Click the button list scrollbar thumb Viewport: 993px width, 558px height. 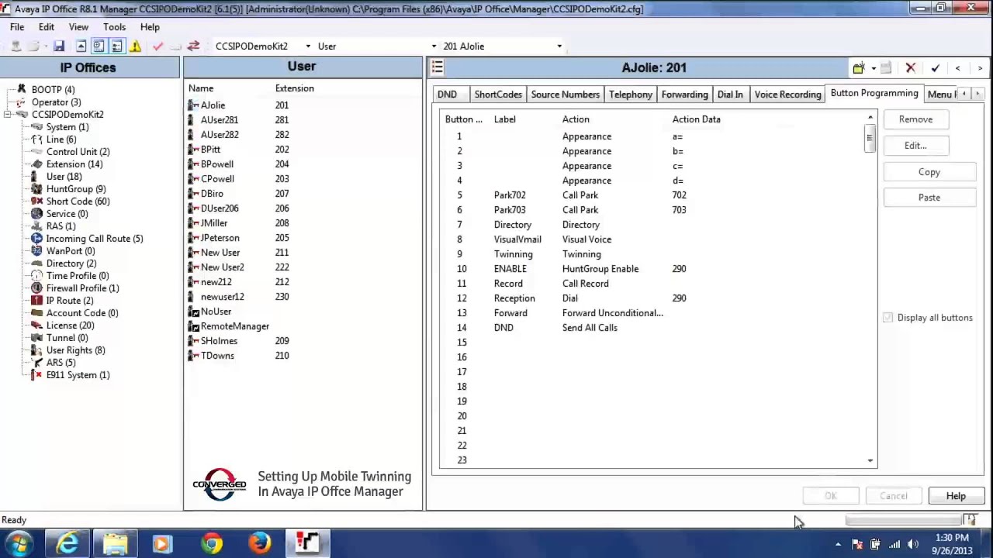pos(870,138)
